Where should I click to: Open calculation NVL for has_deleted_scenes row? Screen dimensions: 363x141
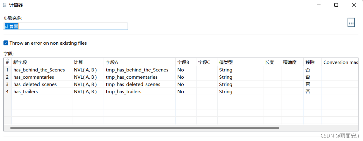[x=88, y=84]
